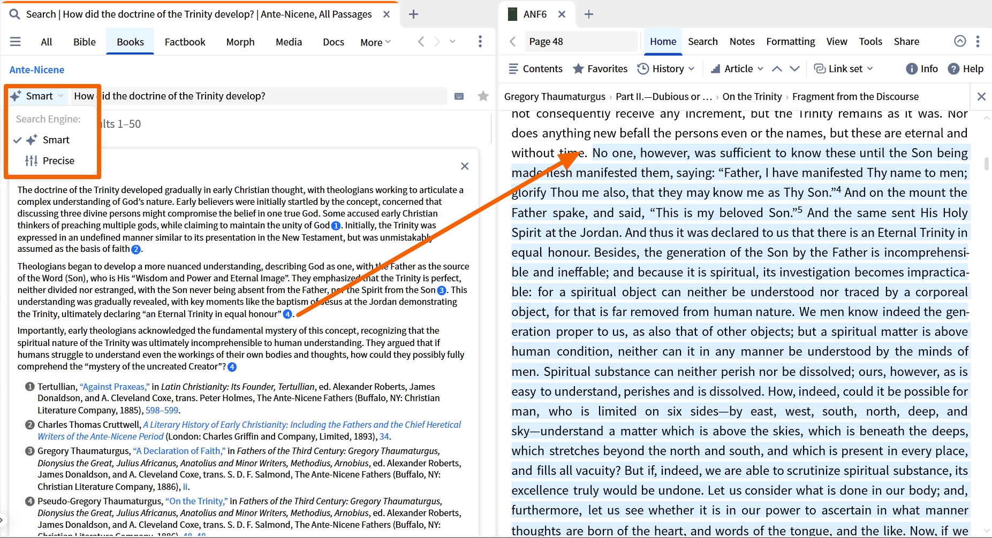
Task: Open reading History
Action: click(662, 68)
